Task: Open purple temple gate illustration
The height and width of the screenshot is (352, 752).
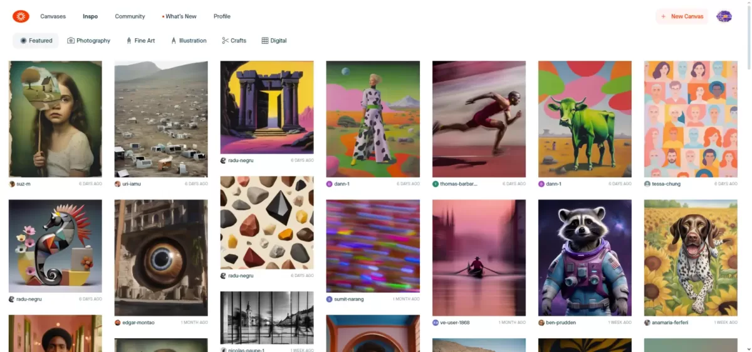Action: pyautogui.click(x=267, y=107)
